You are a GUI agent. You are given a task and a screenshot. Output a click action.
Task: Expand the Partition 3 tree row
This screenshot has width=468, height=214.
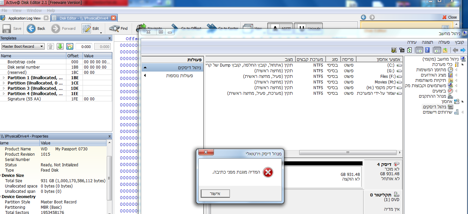(4, 88)
